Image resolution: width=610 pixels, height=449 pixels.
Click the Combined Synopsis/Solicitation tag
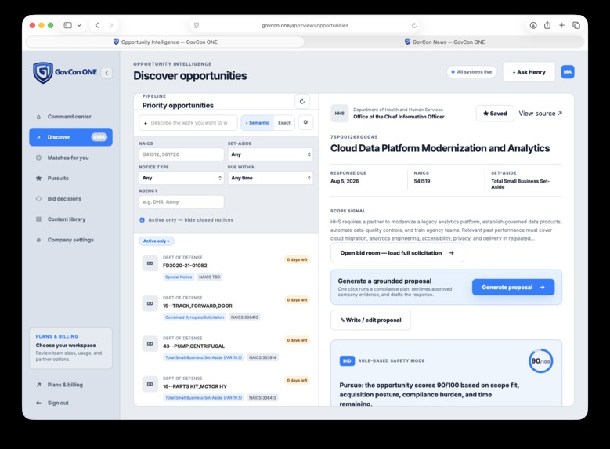tap(194, 317)
